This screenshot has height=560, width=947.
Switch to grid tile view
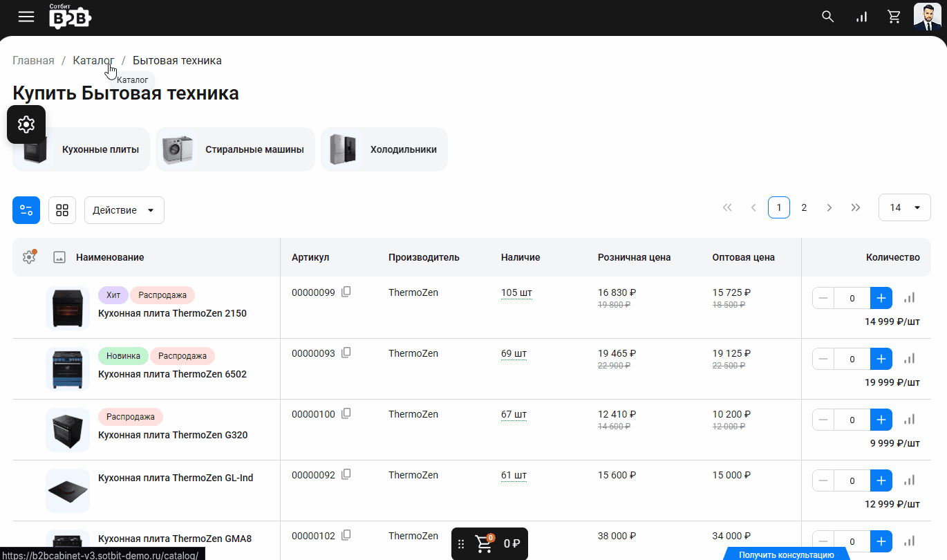(62, 210)
